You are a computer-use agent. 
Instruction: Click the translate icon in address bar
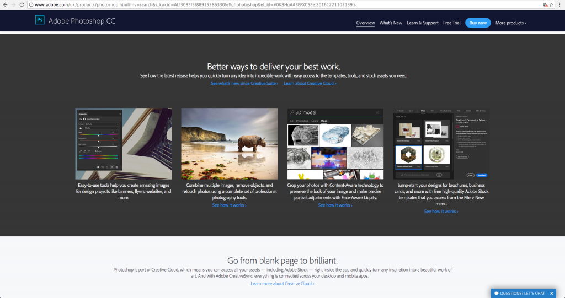click(x=545, y=4)
